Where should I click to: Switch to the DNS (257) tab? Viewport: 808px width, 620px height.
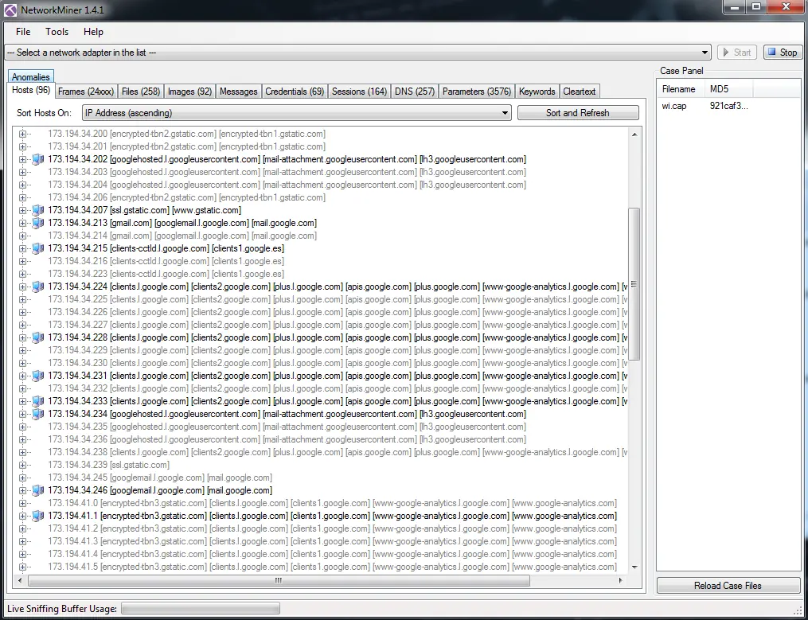pyautogui.click(x=415, y=92)
